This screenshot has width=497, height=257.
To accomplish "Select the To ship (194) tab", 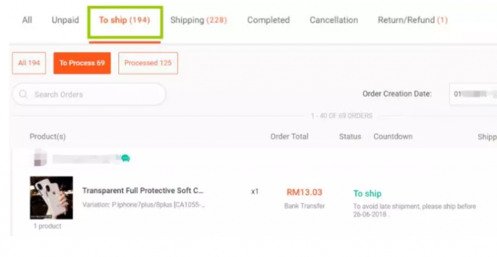I will pos(125,20).
